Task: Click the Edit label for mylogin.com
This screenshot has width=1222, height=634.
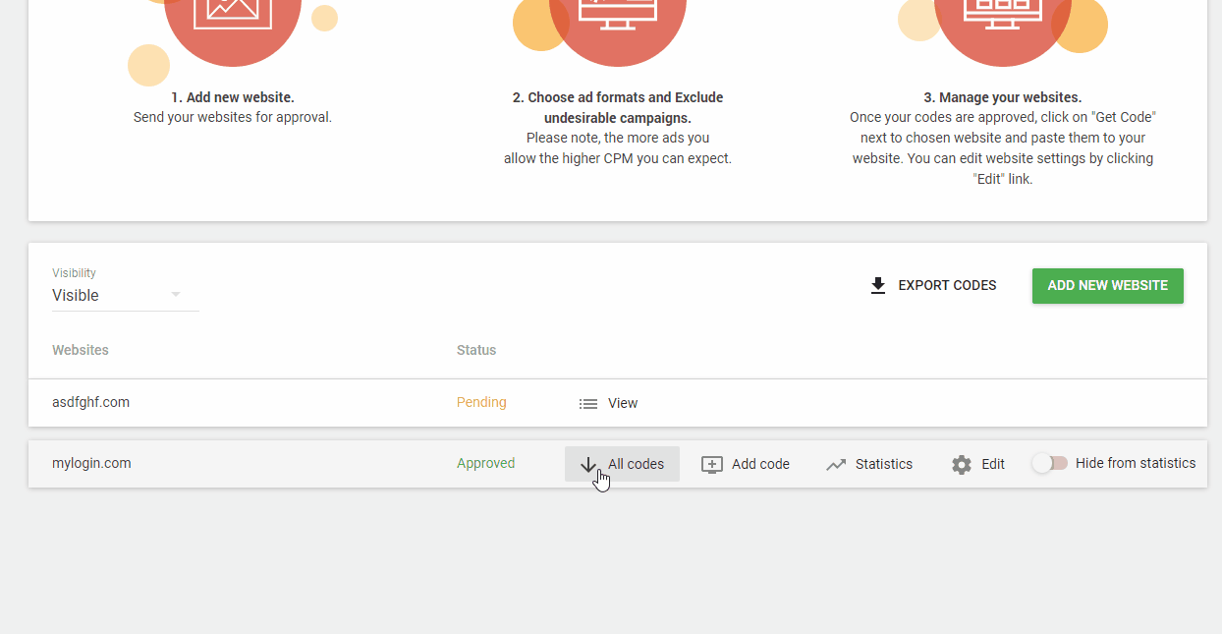Action: click(993, 464)
